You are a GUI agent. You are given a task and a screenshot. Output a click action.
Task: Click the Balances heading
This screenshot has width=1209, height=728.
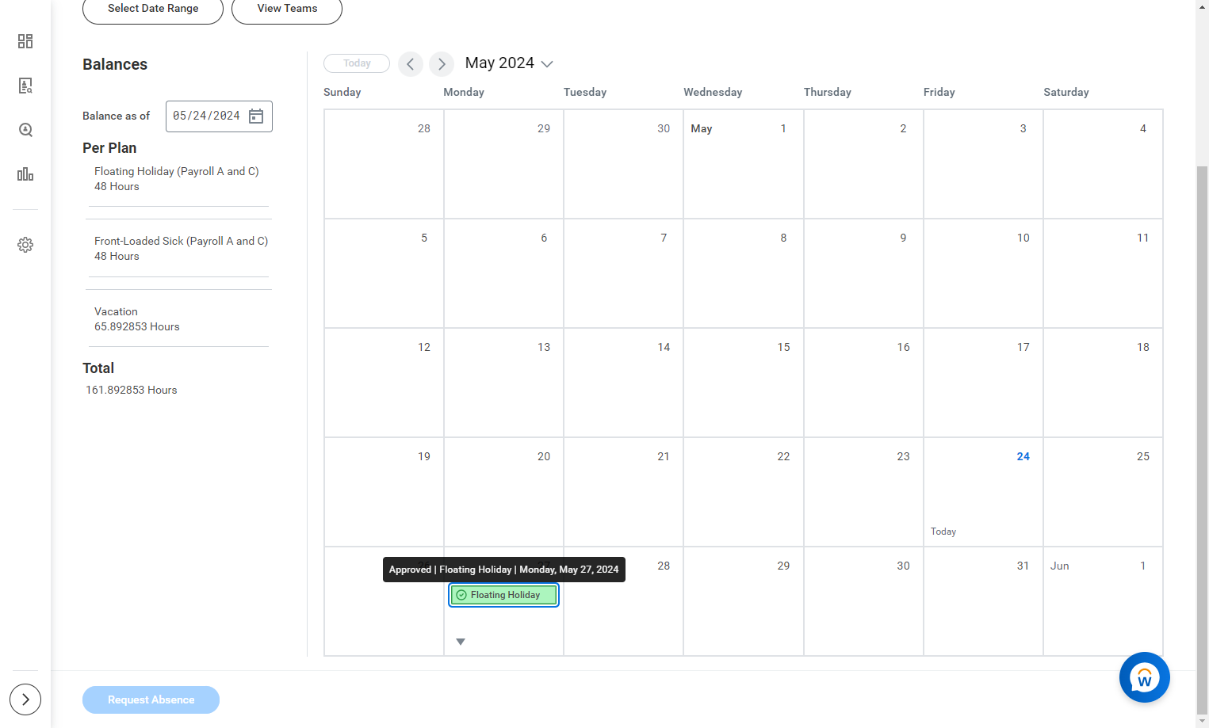tap(115, 65)
